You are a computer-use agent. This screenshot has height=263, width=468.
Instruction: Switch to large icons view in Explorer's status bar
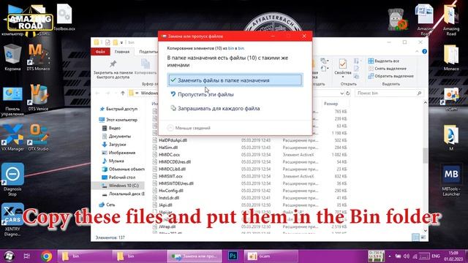pyautogui.click(x=423, y=237)
